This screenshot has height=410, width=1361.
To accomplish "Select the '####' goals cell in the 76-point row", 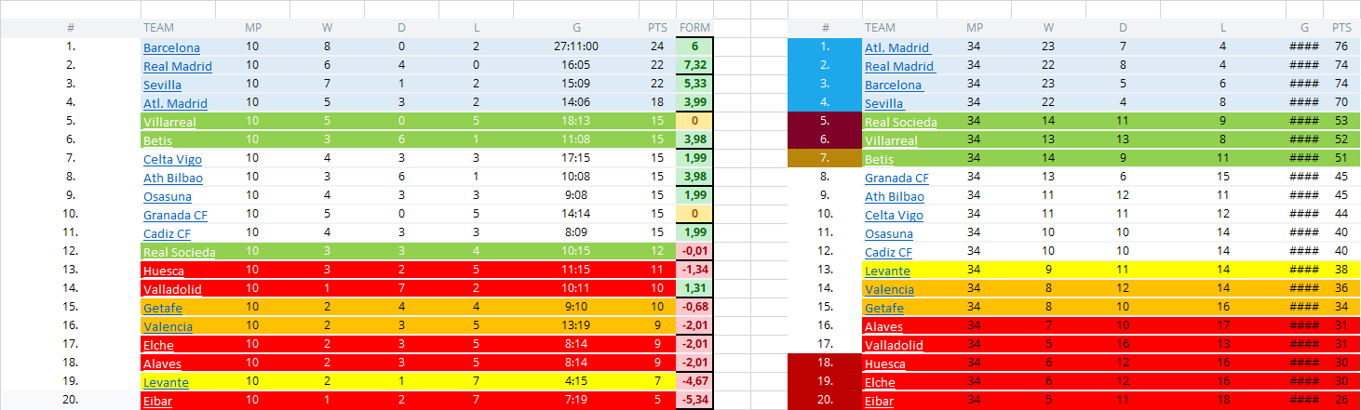I will 1304,47.
